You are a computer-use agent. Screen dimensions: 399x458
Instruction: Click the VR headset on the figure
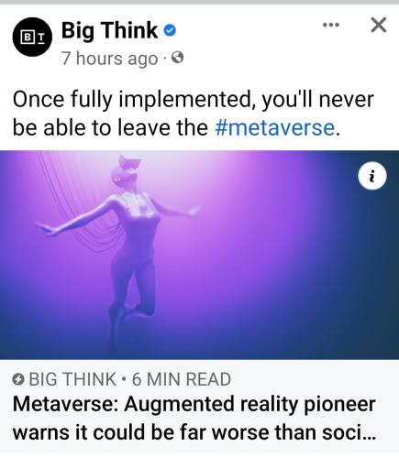tap(126, 168)
